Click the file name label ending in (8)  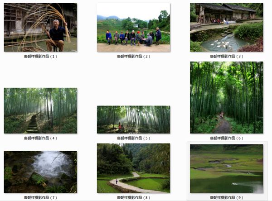click(133, 197)
